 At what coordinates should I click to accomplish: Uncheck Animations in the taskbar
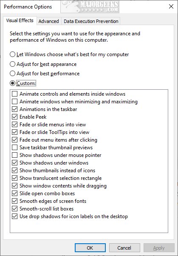15,109
